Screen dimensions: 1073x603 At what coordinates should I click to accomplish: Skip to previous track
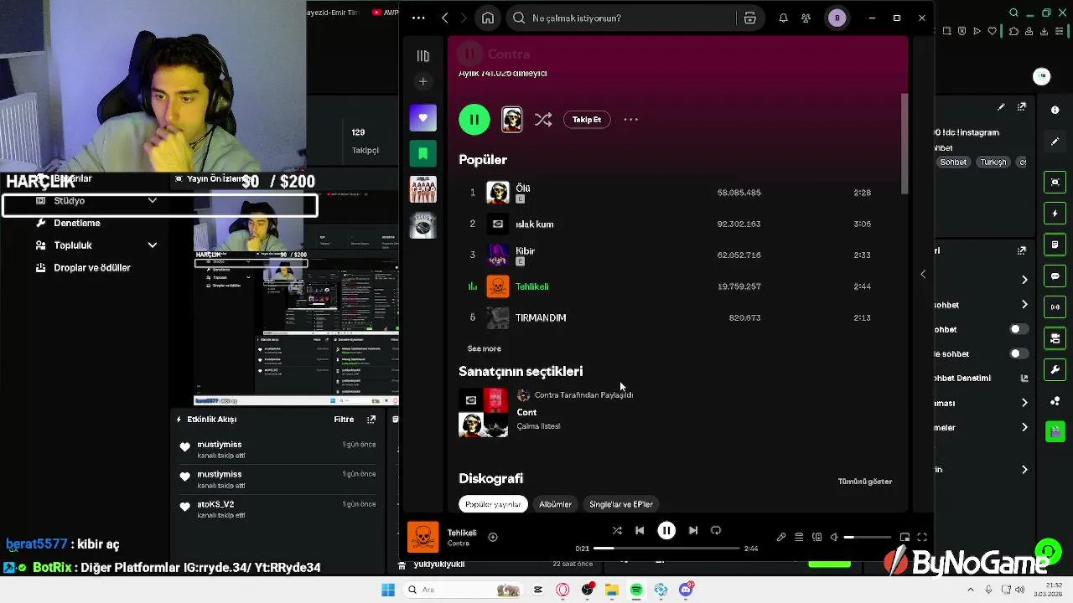(x=640, y=530)
